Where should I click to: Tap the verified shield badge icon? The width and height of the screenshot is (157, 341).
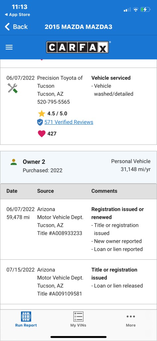tap(40, 122)
